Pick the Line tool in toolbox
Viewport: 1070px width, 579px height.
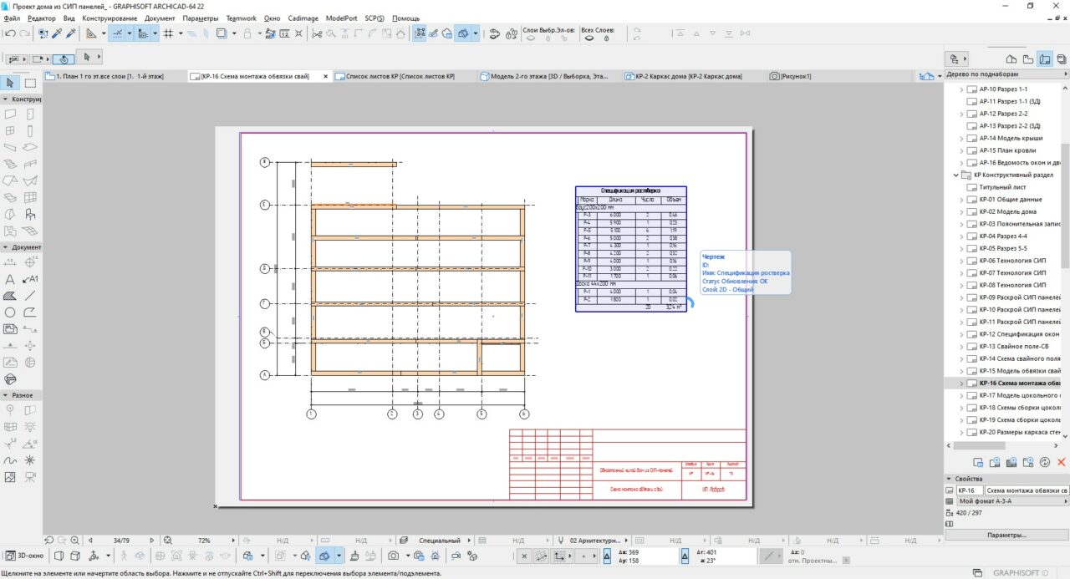coord(30,296)
